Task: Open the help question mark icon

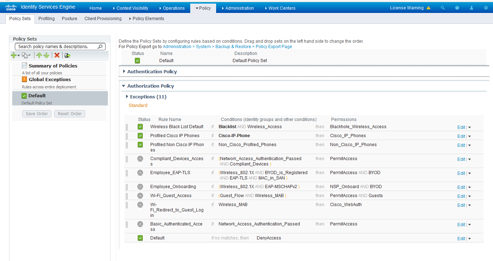Action: (x=457, y=8)
